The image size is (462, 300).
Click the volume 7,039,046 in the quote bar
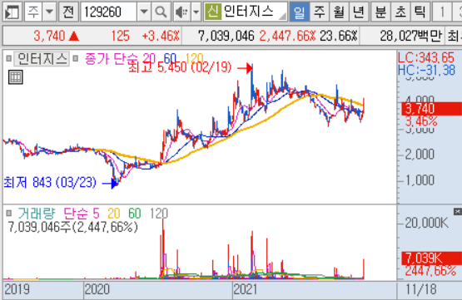(x=226, y=36)
